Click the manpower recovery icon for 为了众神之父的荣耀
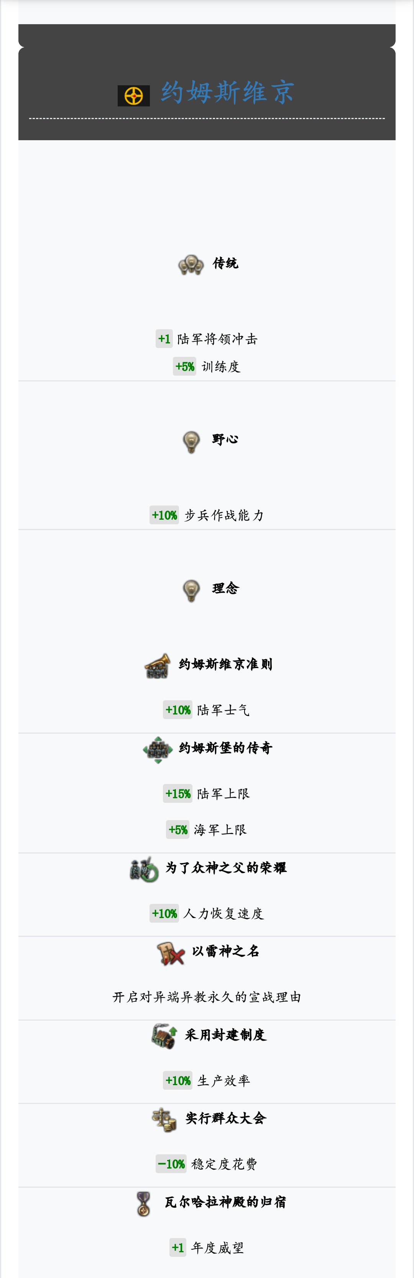The height and width of the screenshot is (1278, 414). pos(144,869)
